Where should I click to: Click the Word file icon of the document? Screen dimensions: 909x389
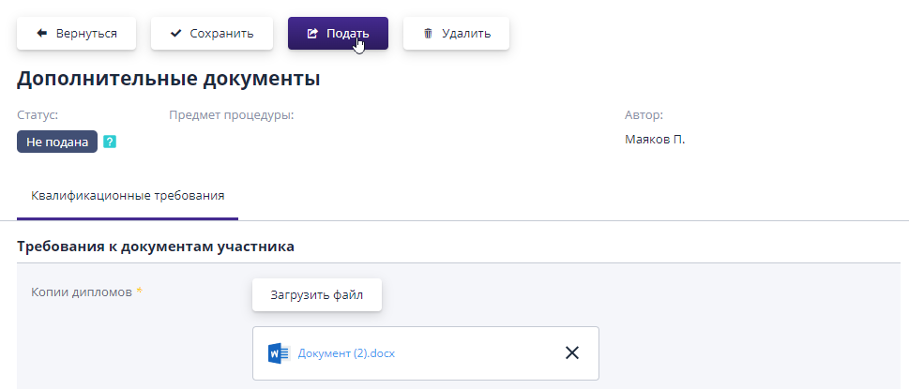[279, 353]
